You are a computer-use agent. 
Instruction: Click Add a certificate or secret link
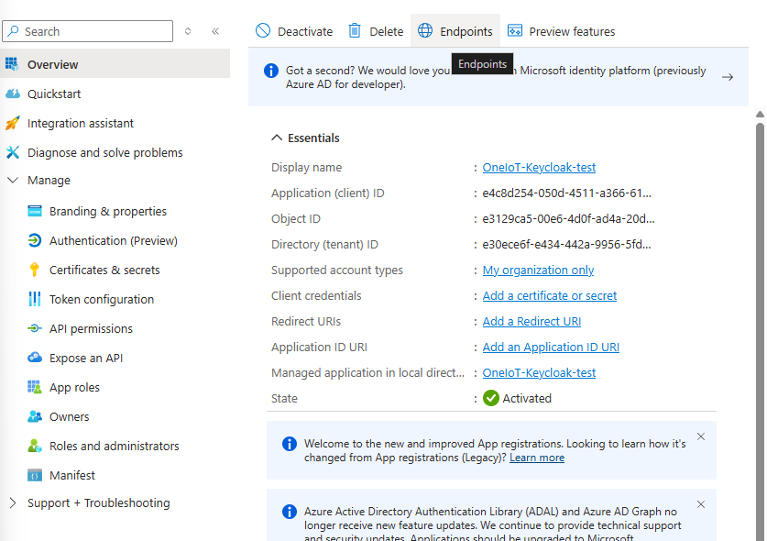point(549,295)
